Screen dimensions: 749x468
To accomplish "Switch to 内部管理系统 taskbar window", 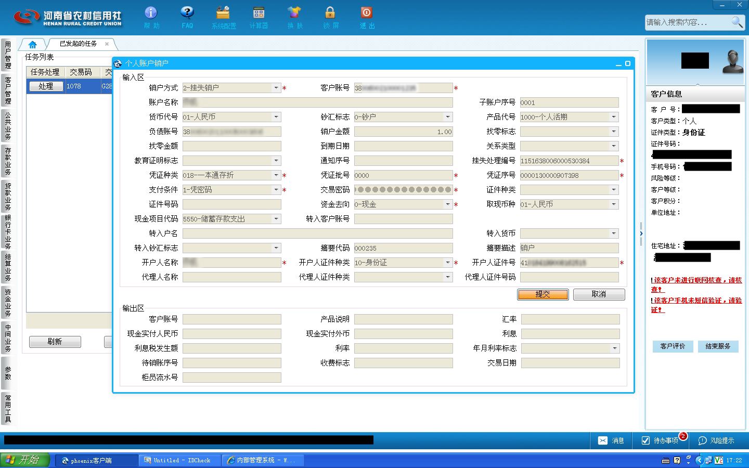I will coord(263,460).
